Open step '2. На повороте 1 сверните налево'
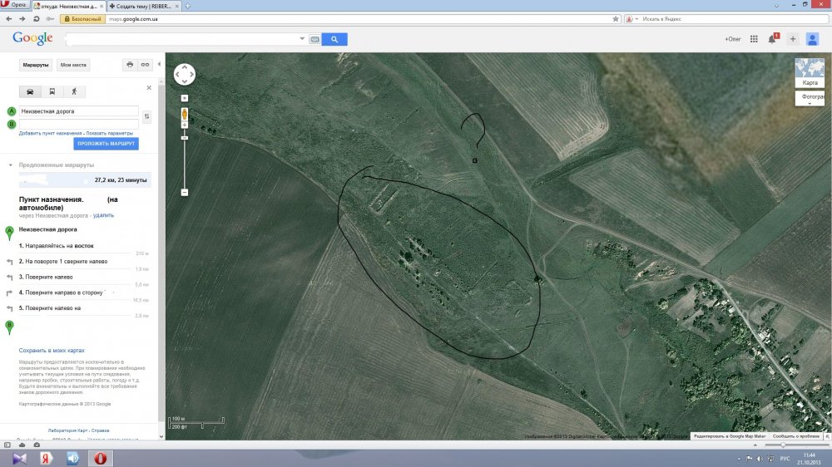This screenshot has width=832, height=467. 63,261
